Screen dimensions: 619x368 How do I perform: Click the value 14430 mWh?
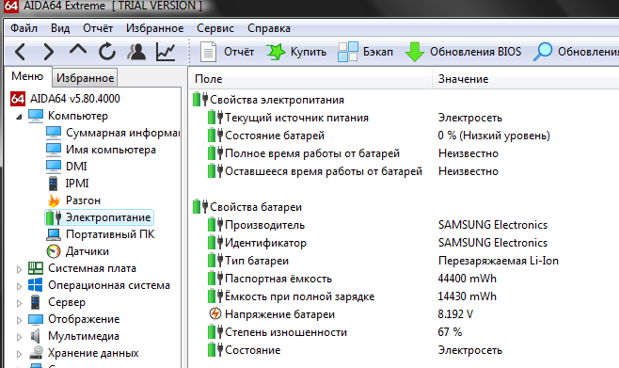click(x=467, y=296)
